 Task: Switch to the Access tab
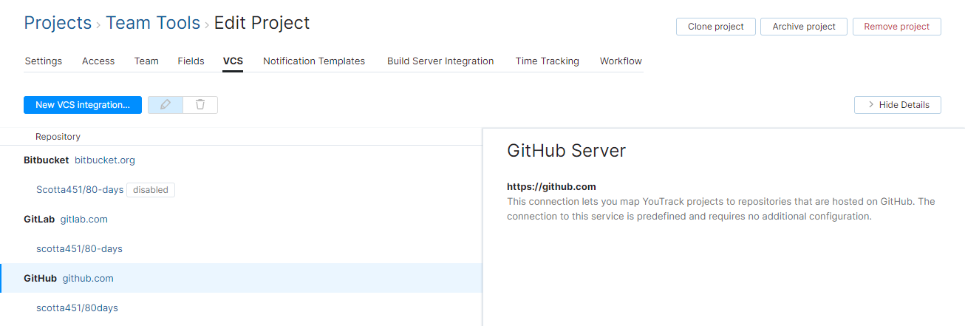click(98, 61)
